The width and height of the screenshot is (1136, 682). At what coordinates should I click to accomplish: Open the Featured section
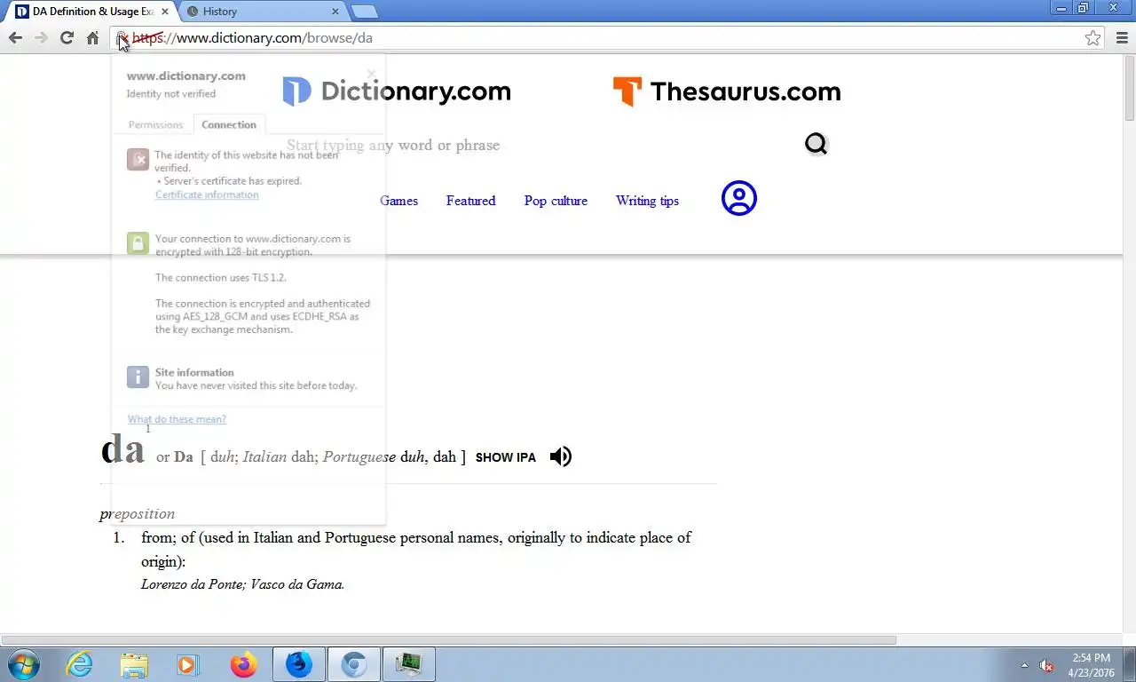click(470, 201)
